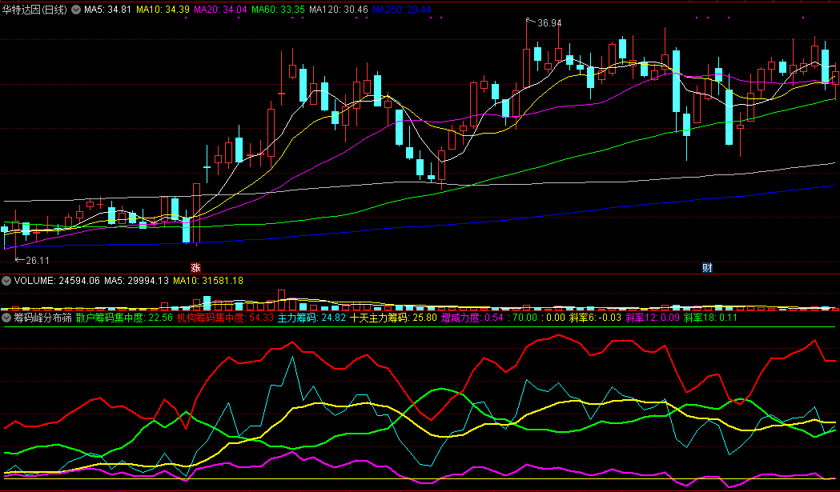
Task: Click the cyan 主力筹码: 24.82 label
Action: (311, 318)
